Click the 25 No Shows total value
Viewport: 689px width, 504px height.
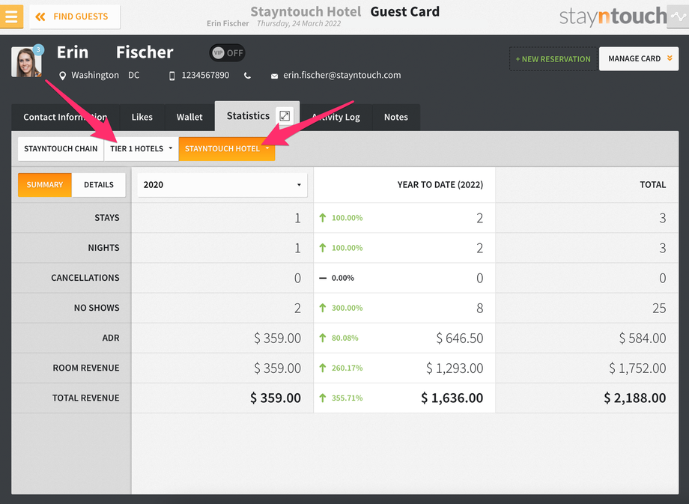[659, 308]
